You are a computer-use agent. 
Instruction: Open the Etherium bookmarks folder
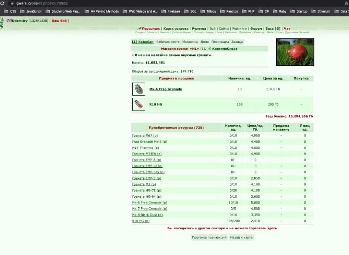pos(321,11)
